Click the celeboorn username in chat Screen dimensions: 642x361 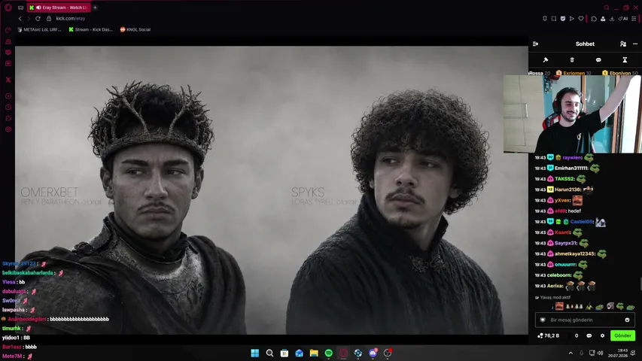click(x=559, y=275)
